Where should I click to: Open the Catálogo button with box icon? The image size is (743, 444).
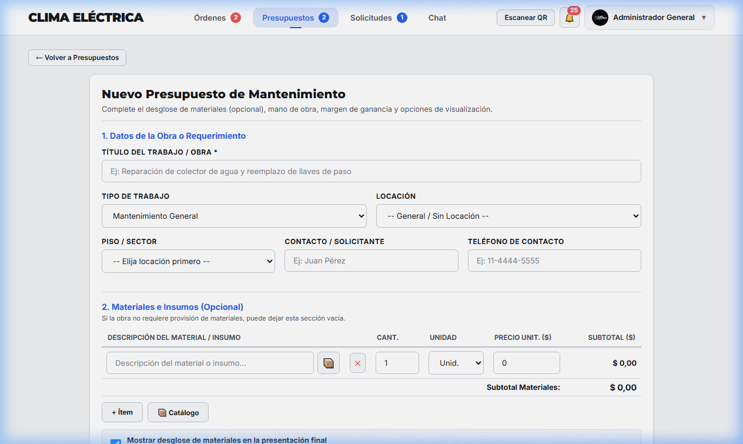(178, 412)
